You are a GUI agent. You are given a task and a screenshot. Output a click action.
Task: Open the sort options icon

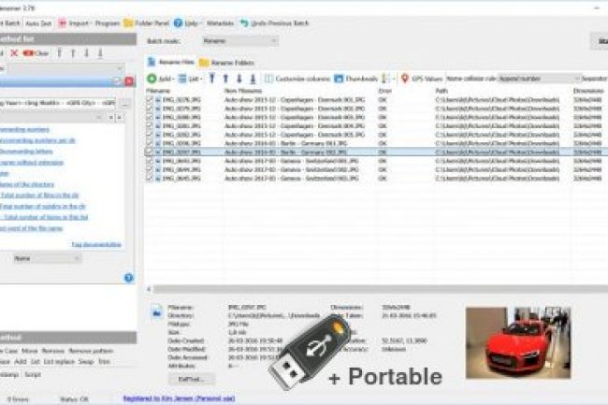coord(385,79)
